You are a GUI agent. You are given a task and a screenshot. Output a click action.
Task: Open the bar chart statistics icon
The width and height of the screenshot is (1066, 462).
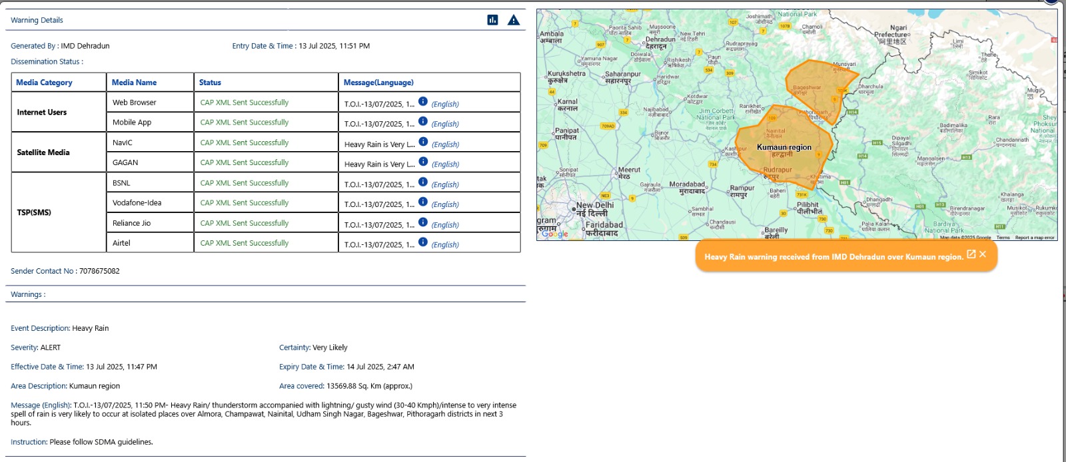[492, 20]
